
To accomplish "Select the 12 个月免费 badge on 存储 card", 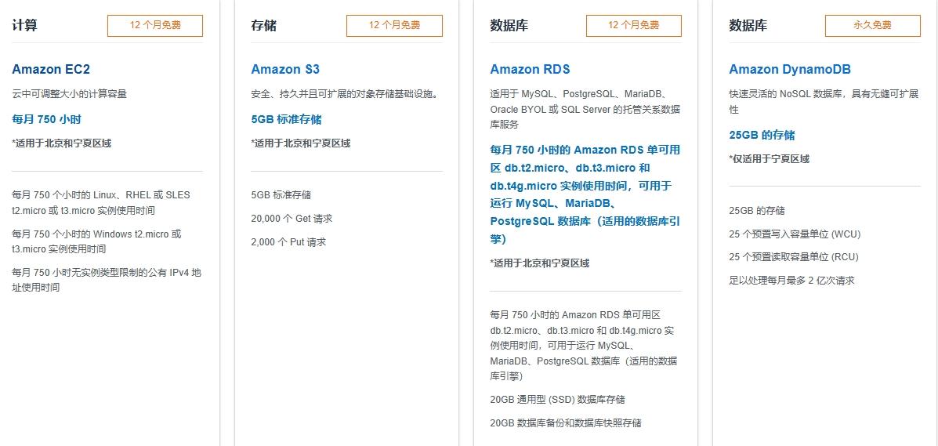I will [x=394, y=25].
